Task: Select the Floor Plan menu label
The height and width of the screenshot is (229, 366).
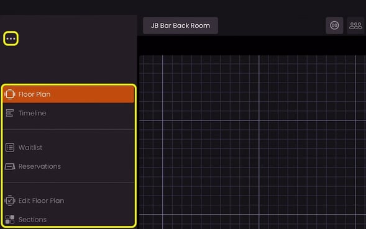Action: pyautogui.click(x=34, y=94)
